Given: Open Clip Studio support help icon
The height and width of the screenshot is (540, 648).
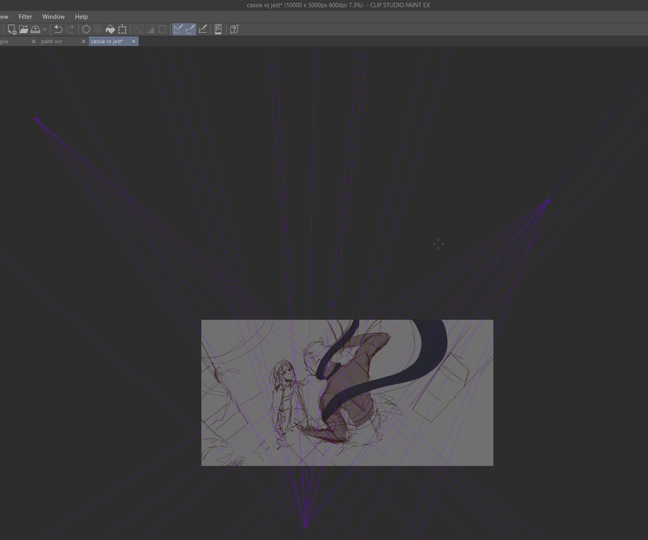Looking at the screenshot, I should [234, 29].
